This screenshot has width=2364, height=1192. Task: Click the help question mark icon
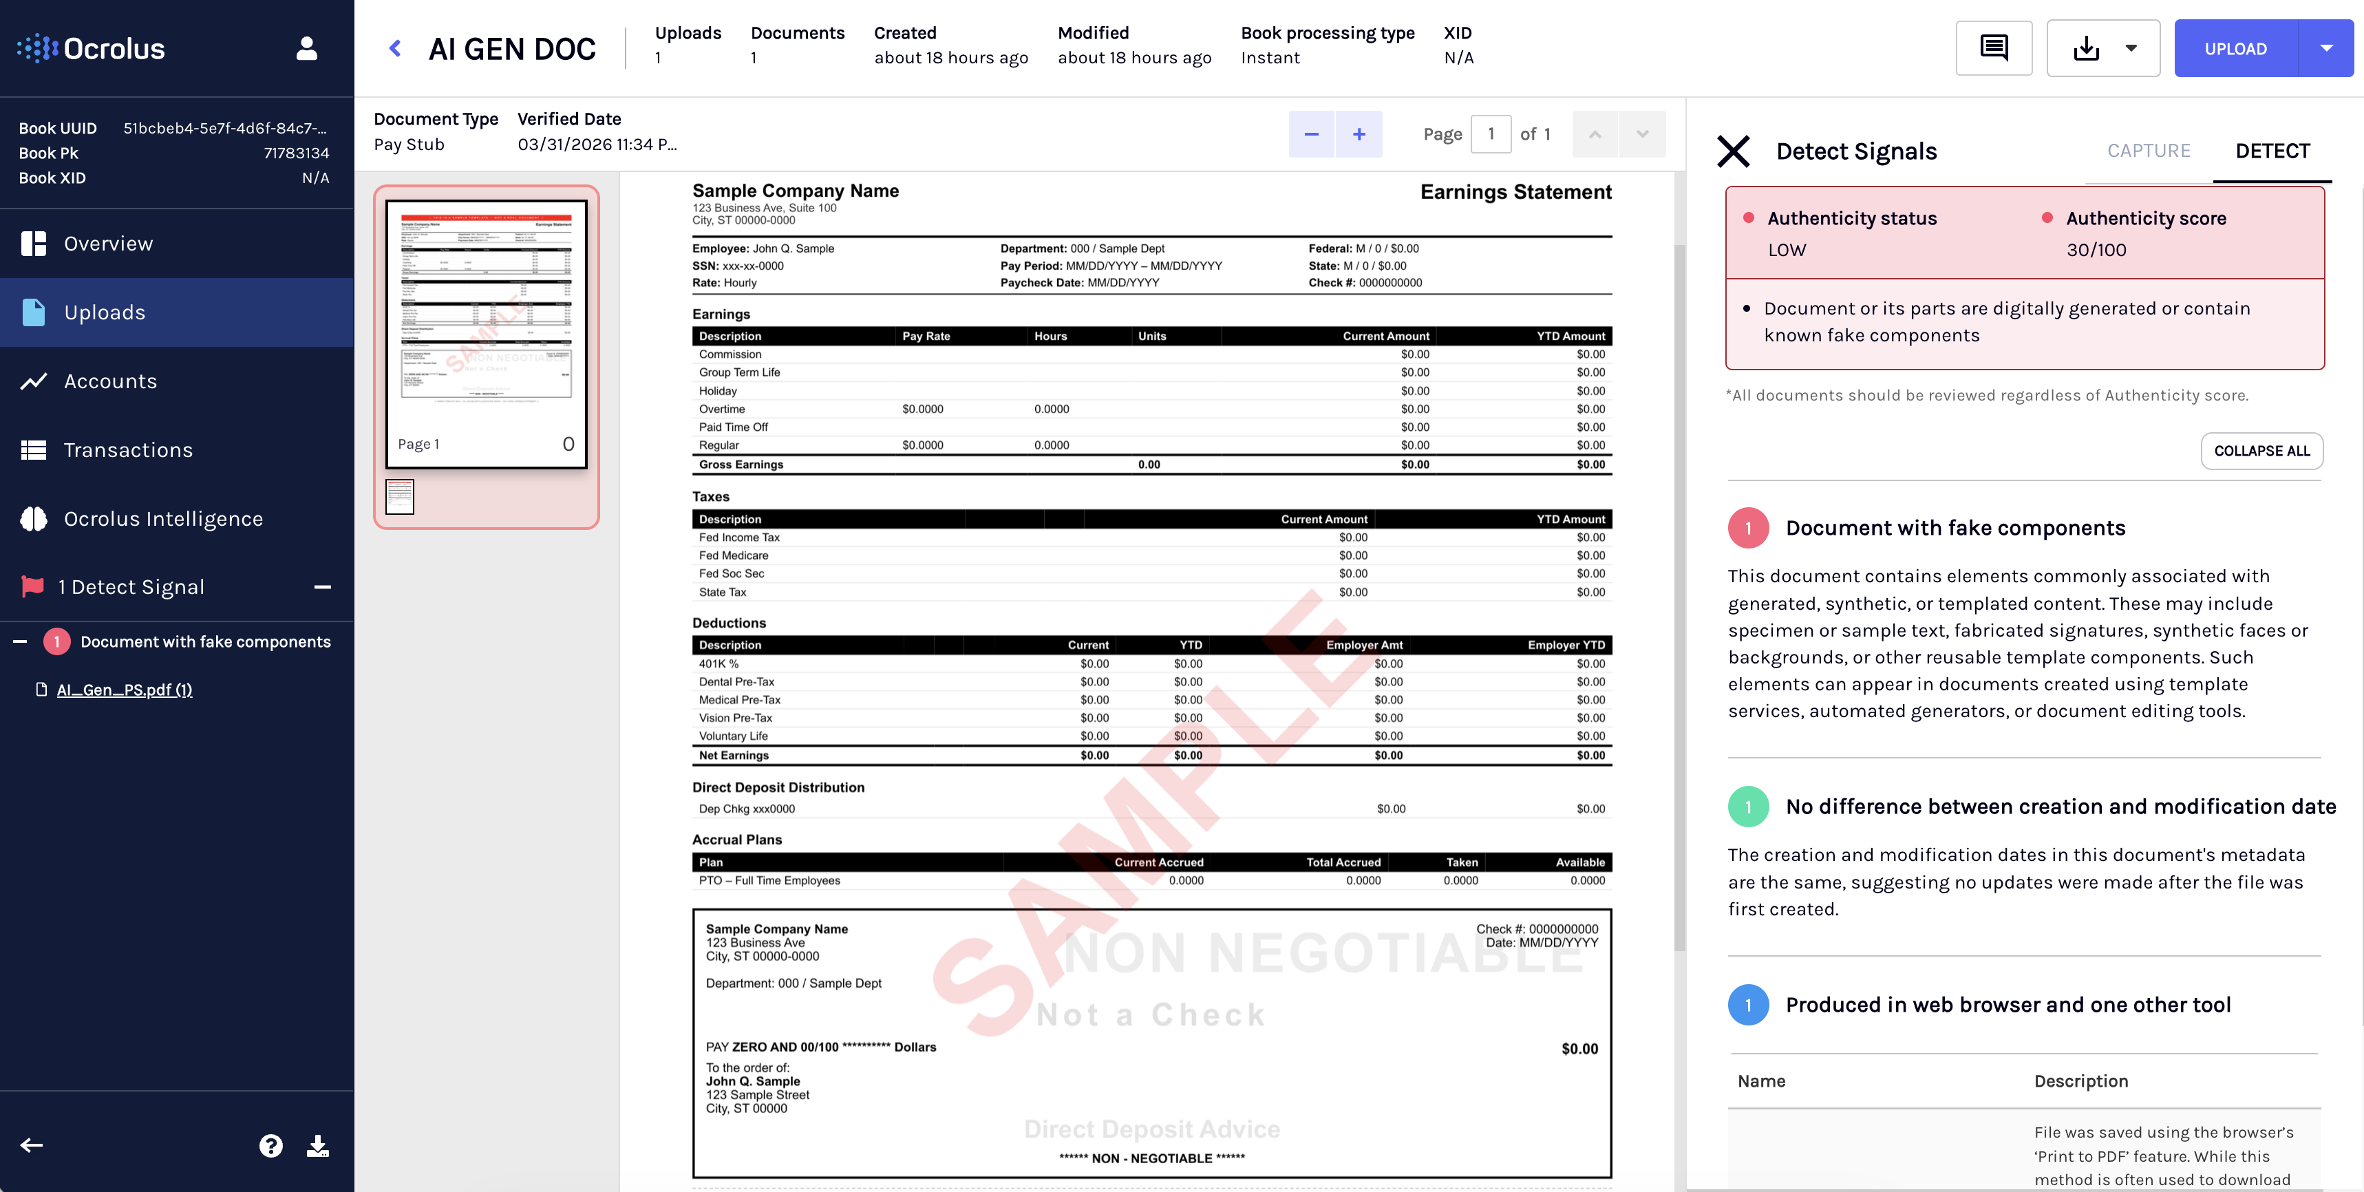tap(270, 1145)
